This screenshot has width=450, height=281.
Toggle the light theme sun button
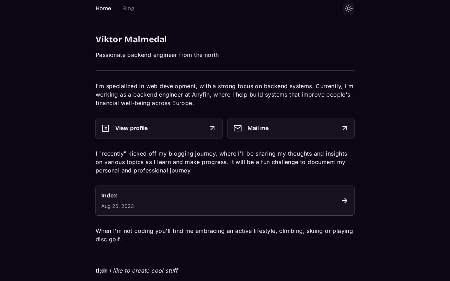tap(349, 8)
